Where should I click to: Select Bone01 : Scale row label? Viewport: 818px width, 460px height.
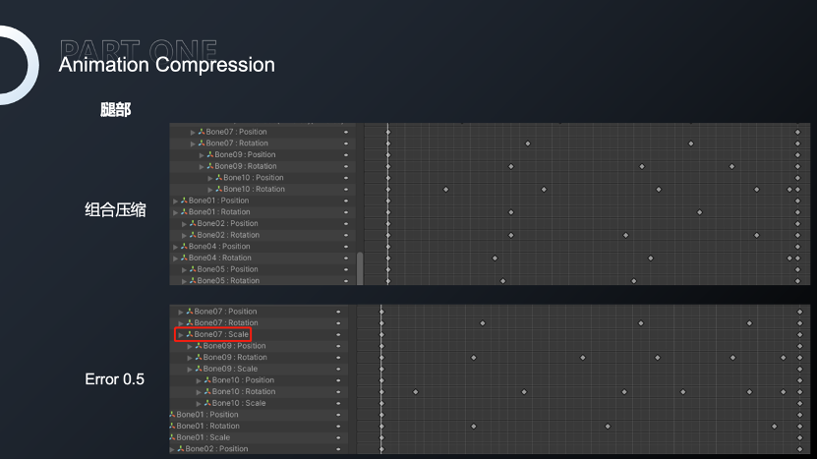pyautogui.click(x=204, y=437)
